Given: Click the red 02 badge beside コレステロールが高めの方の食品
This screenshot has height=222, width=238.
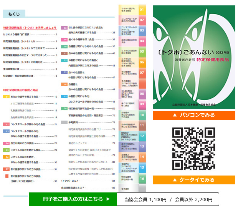Looking at the screenshot, I should pyautogui.click(x=7, y=124).
